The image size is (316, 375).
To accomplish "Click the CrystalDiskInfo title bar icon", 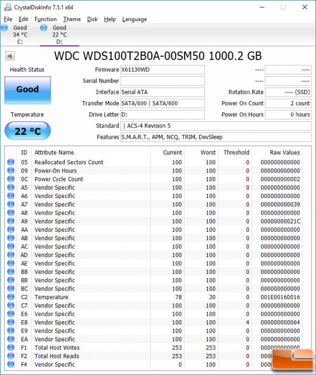I will (8, 7).
